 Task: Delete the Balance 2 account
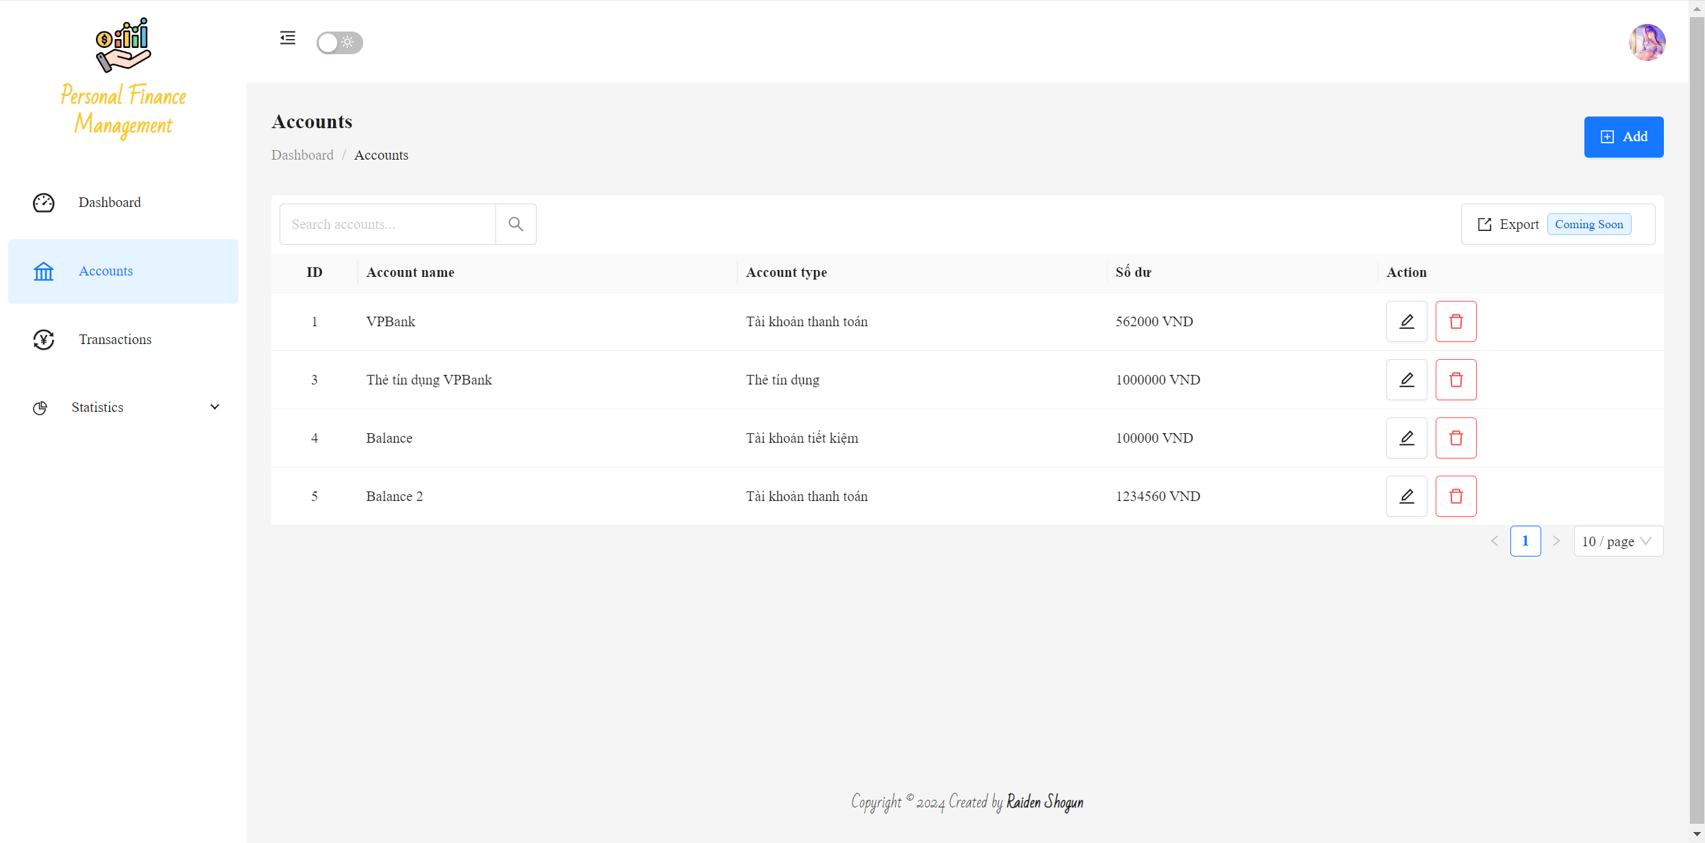[x=1456, y=496]
